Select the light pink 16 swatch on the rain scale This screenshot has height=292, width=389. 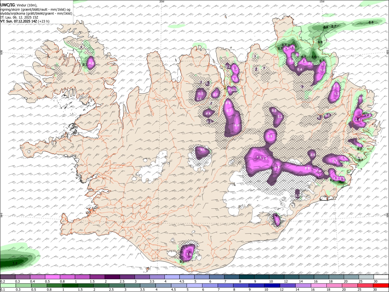(319, 286)
